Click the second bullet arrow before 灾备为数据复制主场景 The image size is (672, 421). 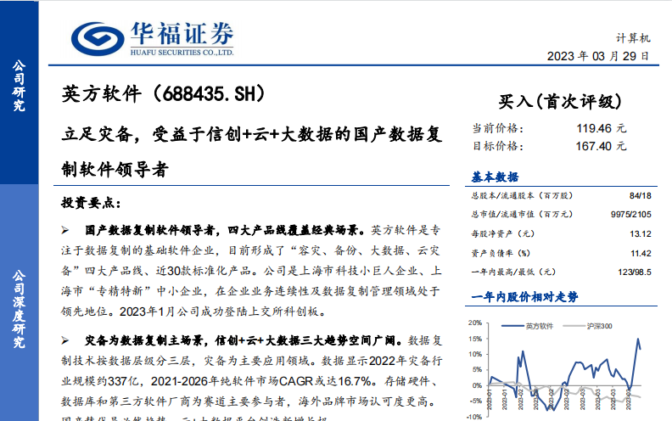(x=65, y=341)
